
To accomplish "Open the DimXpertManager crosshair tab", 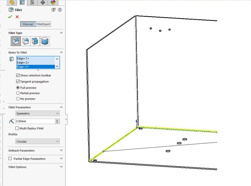I will pos(43,3).
